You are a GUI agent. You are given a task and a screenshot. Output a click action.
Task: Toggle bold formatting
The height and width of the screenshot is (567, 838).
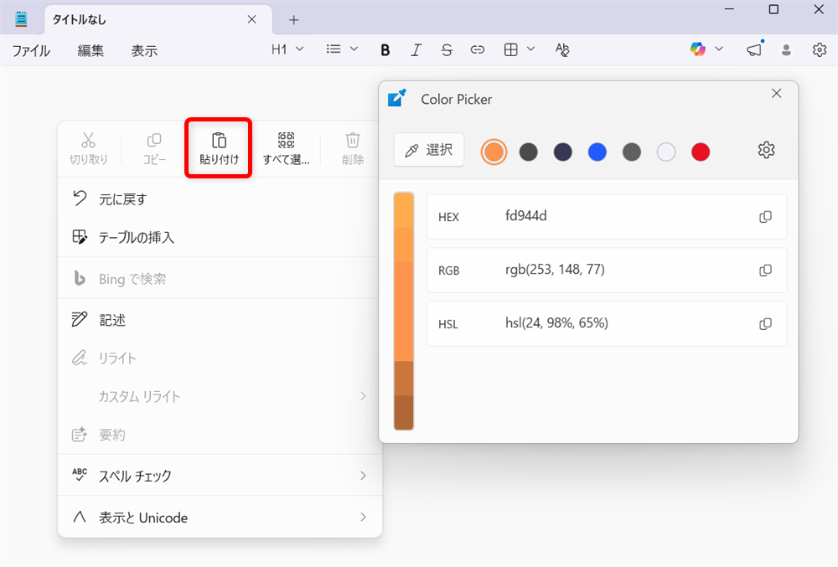(x=385, y=49)
